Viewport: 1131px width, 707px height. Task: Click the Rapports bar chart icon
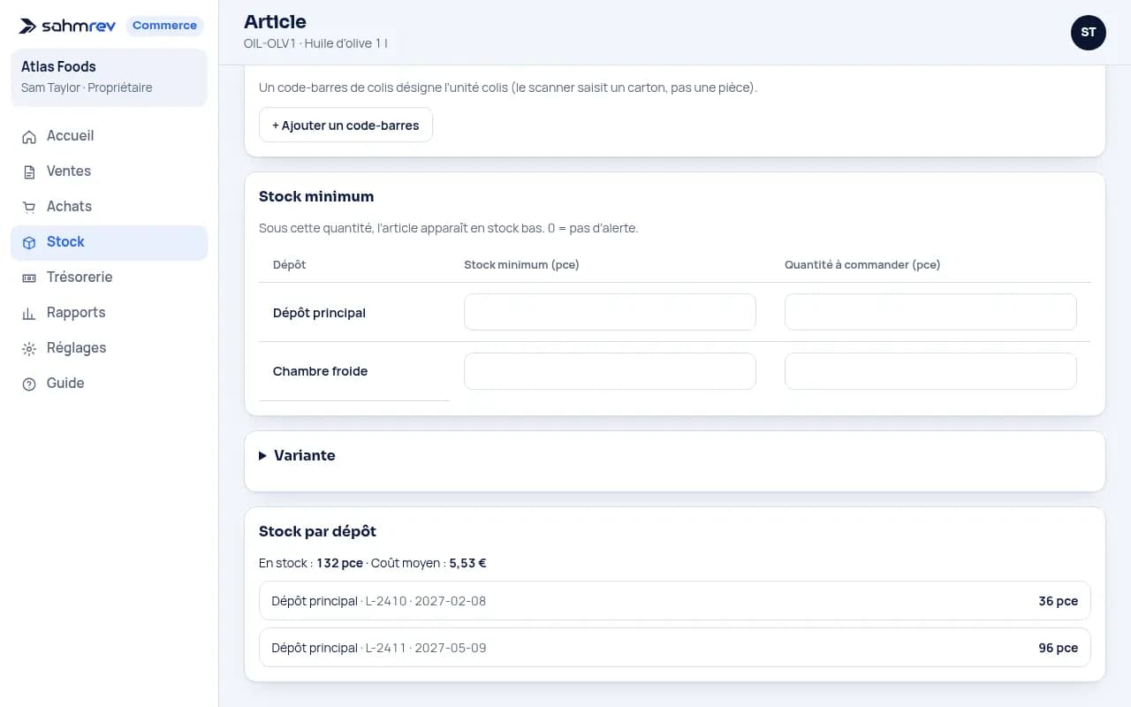tap(29, 313)
